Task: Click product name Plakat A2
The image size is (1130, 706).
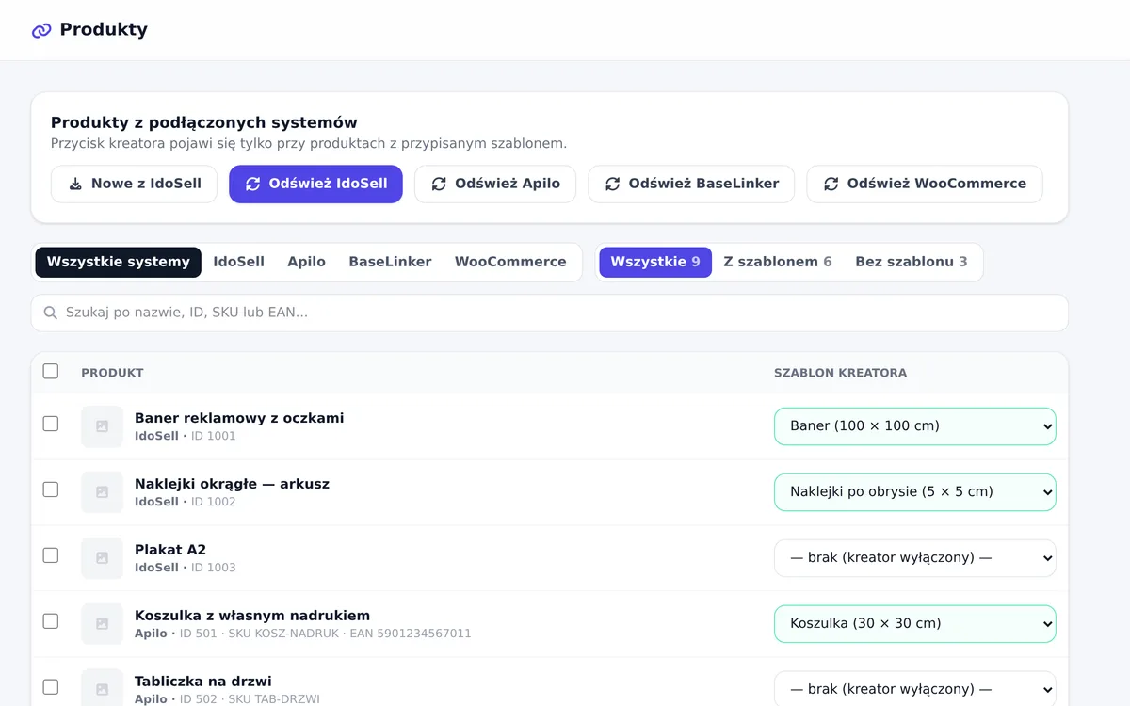Action: 170,550
